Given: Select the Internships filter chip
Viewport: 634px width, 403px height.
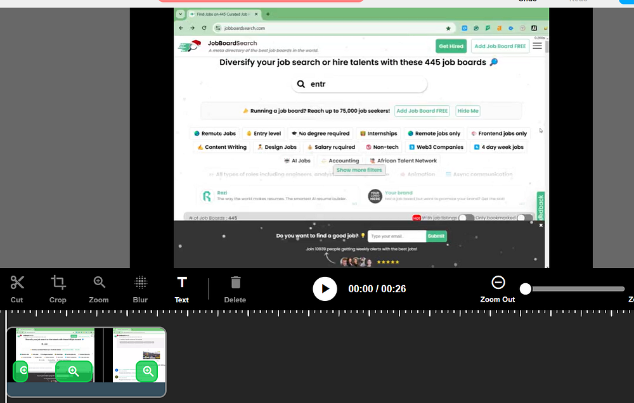Looking at the screenshot, I should [x=378, y=134].
